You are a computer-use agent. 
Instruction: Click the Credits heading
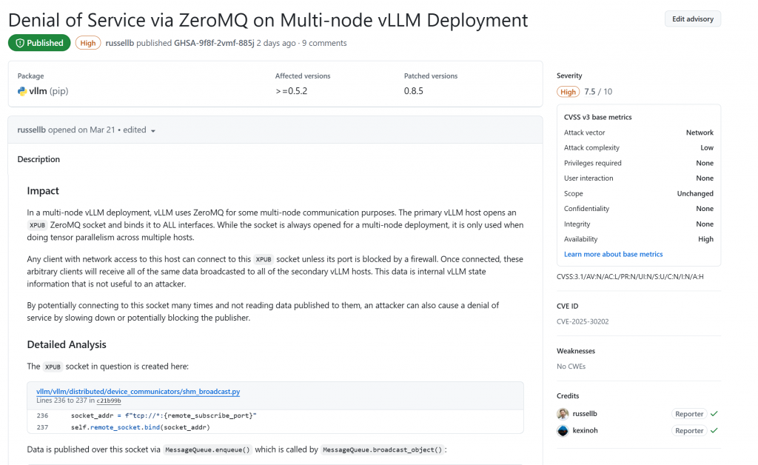568,396
